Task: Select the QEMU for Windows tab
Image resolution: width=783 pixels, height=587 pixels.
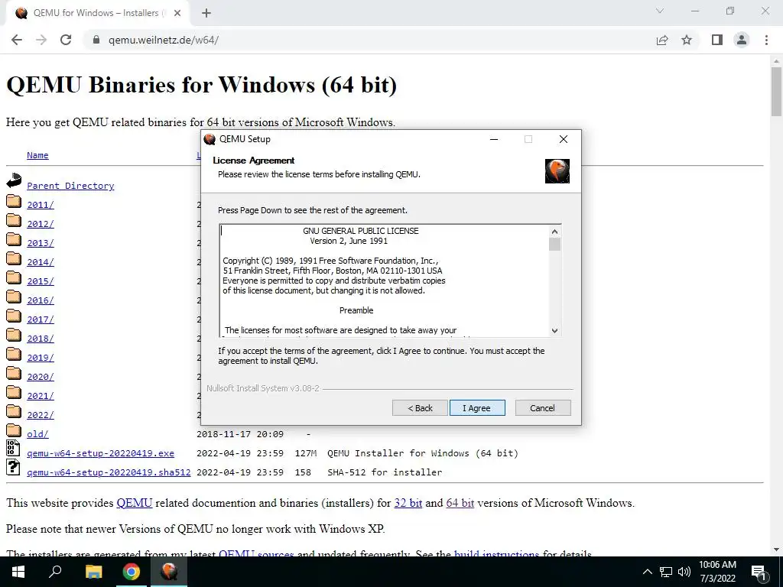Action: click(x=97, y=14)
